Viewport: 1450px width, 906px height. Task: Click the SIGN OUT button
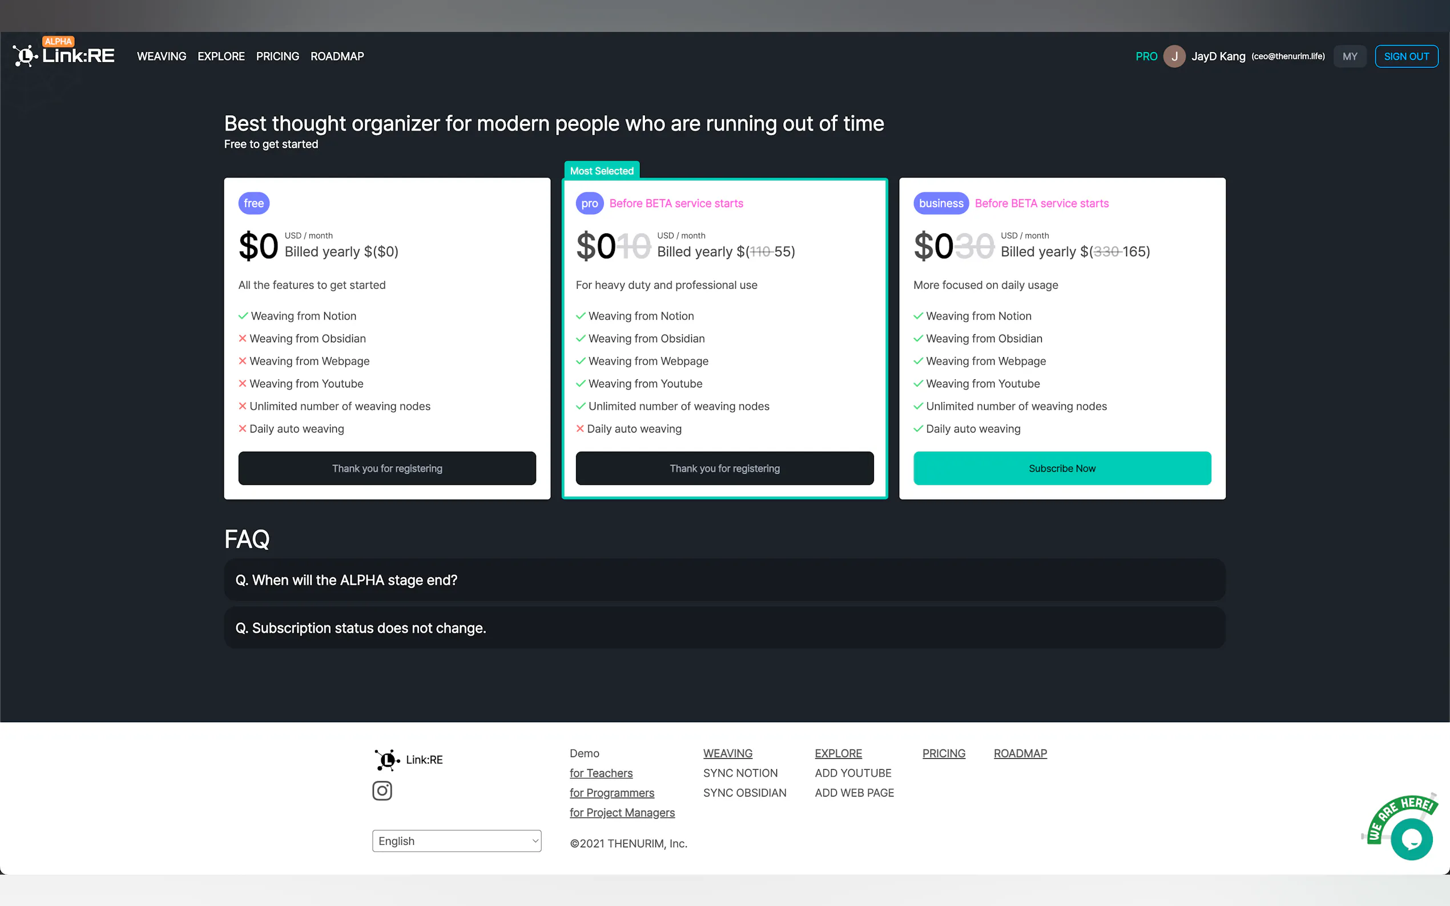click(x=1405, y=56)
